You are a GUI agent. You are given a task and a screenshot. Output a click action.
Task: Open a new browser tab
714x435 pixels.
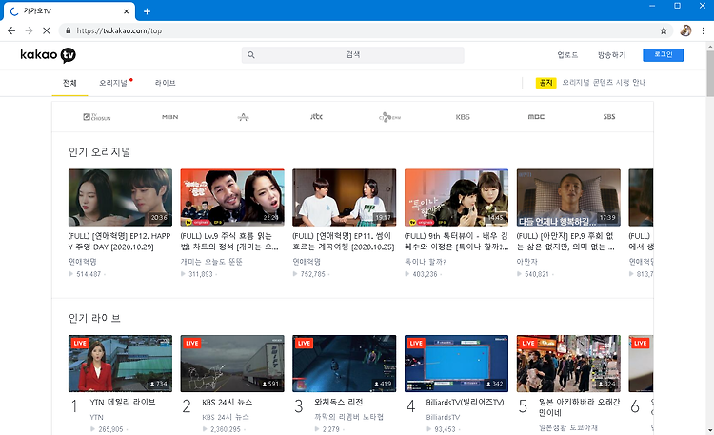147,11
